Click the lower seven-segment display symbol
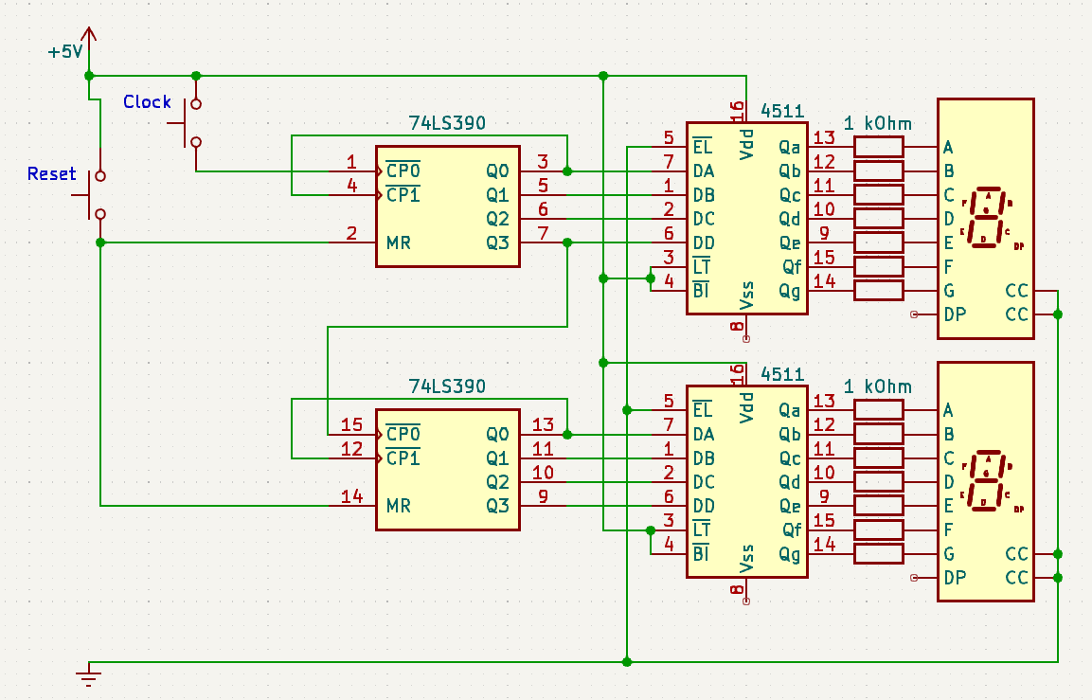 point(985,481)
